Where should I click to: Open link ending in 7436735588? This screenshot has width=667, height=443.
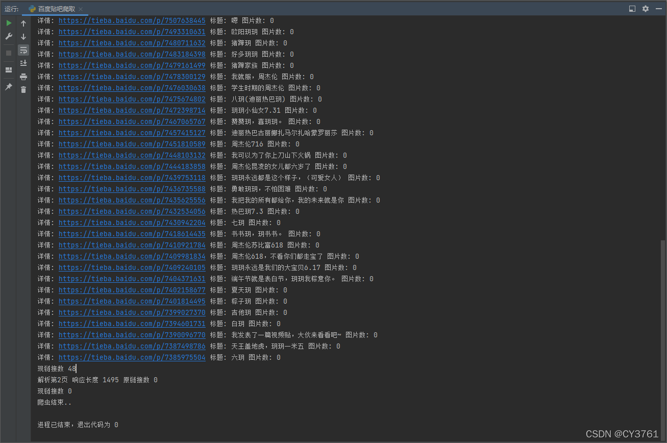[x=132, y=189]
